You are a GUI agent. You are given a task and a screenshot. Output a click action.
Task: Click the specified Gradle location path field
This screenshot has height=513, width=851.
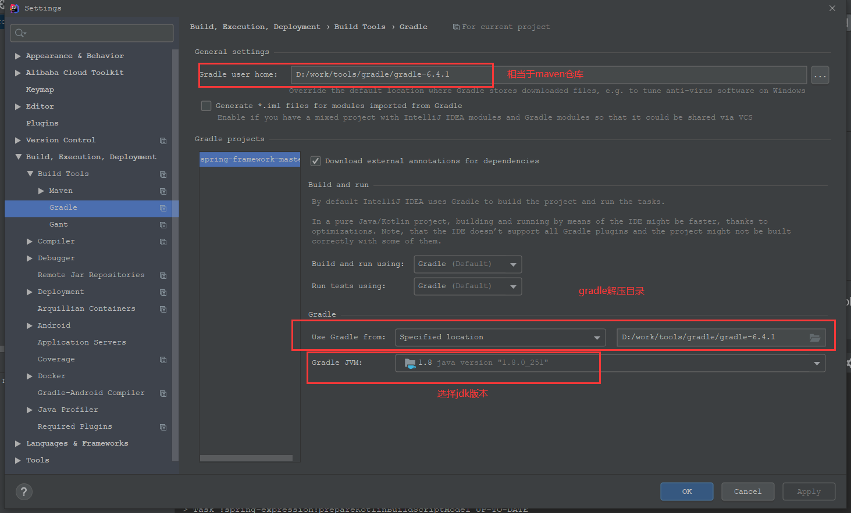pyautogui.click(x=721, y=338)
